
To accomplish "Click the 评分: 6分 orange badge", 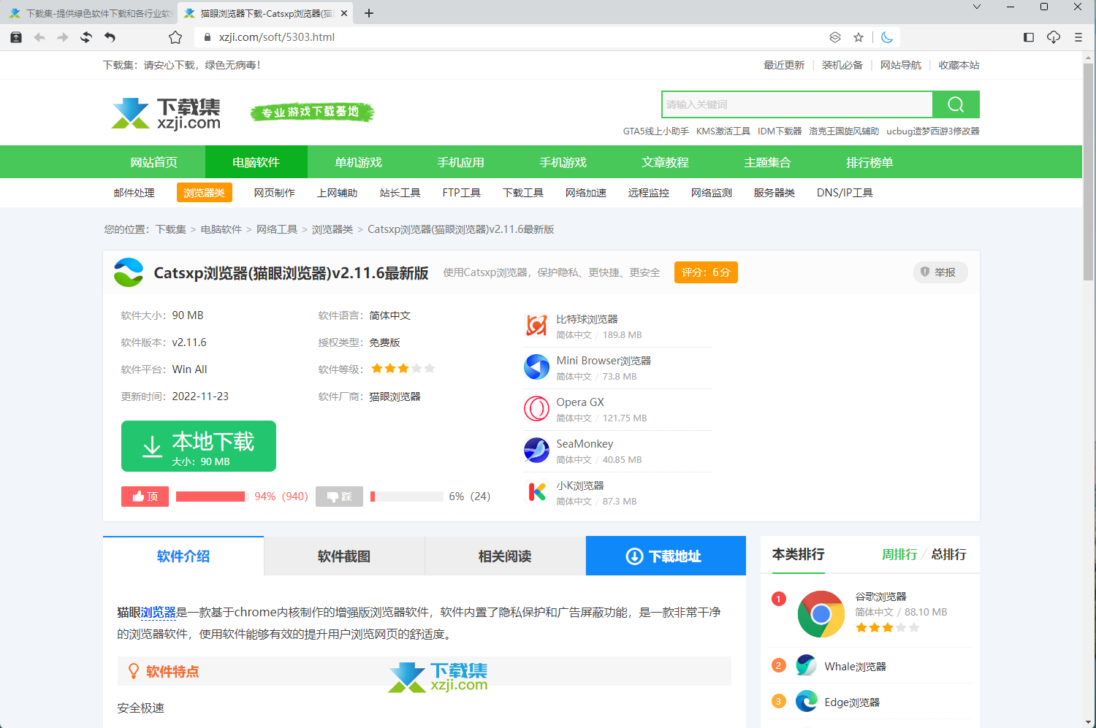I will tap(706, 272).
